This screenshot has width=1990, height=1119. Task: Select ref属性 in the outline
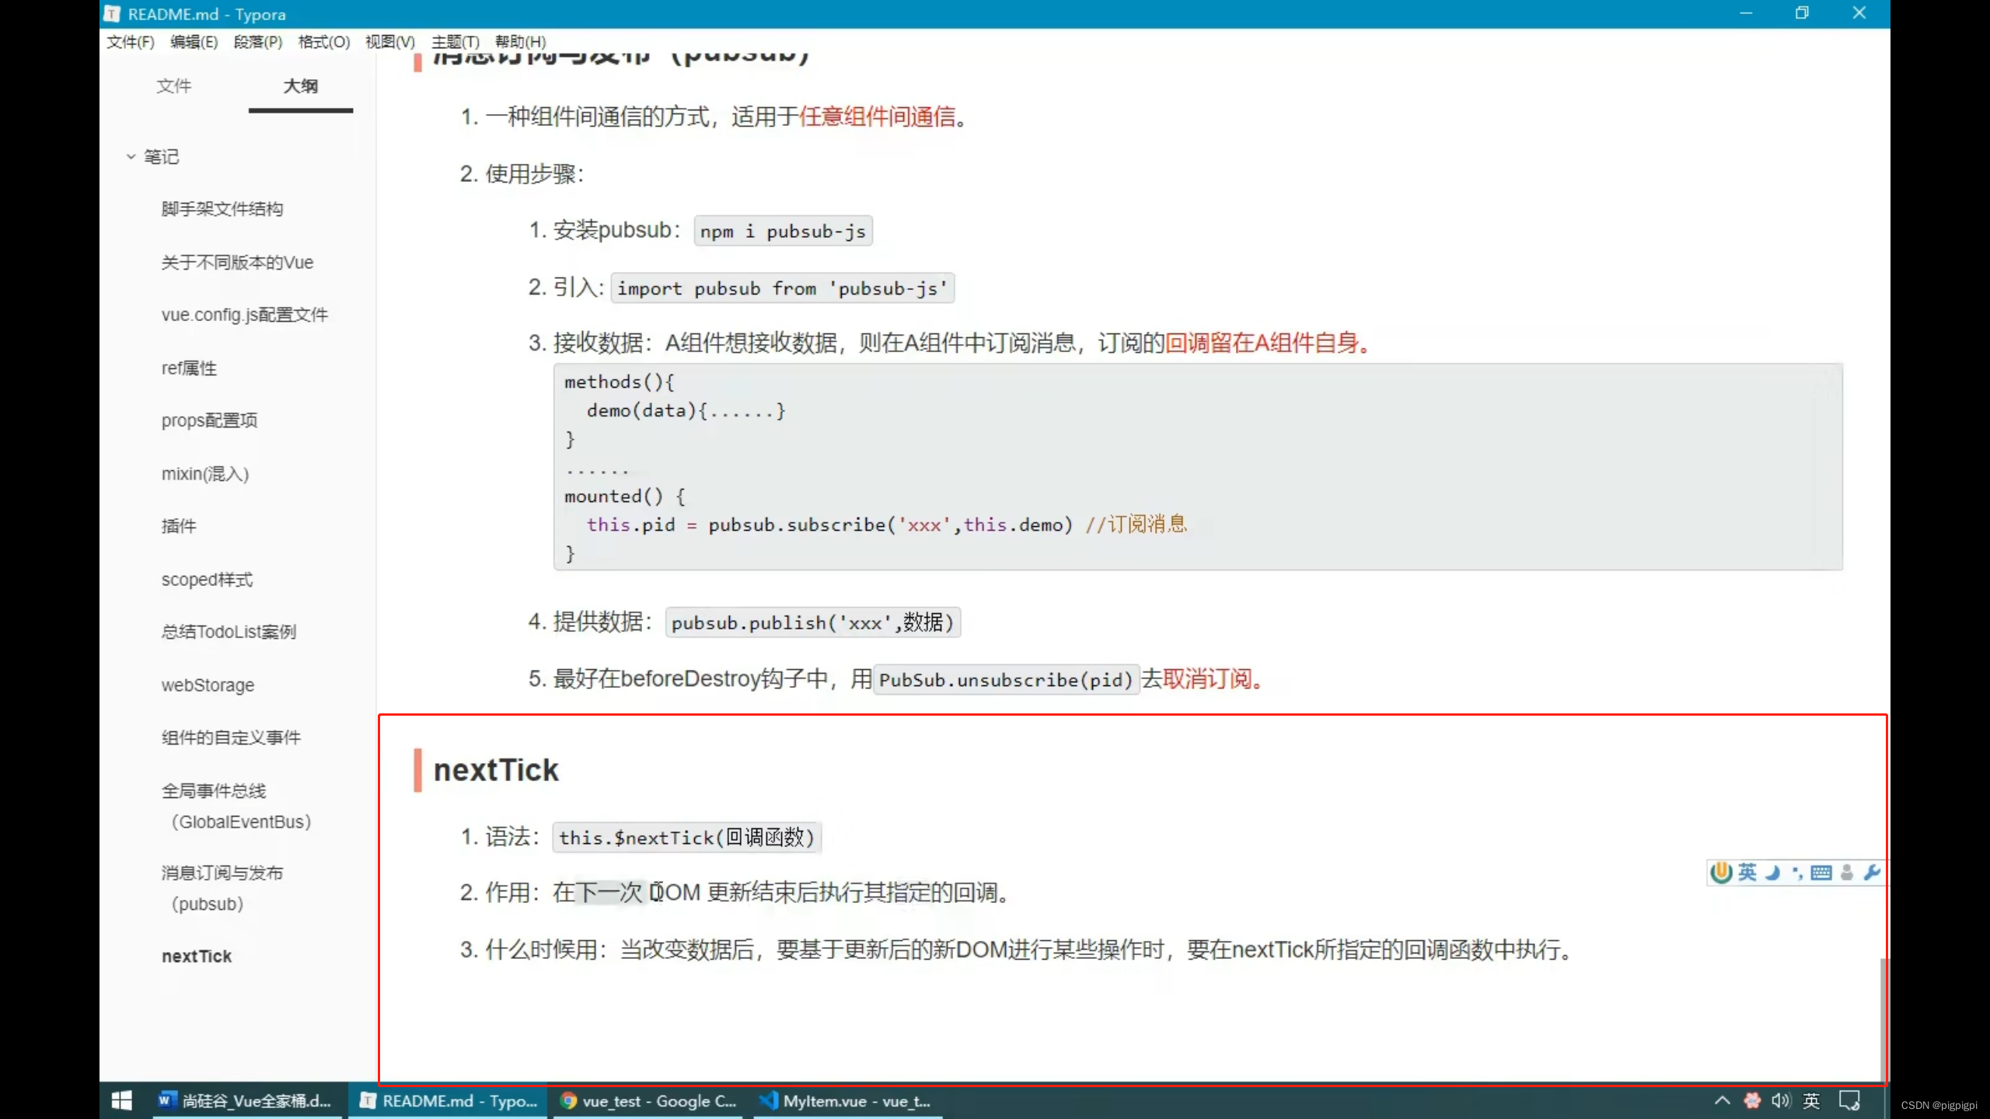tap(189, 368)
